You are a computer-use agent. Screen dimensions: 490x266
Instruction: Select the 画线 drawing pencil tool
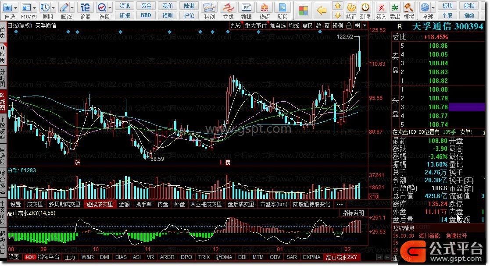coord(64,7)
